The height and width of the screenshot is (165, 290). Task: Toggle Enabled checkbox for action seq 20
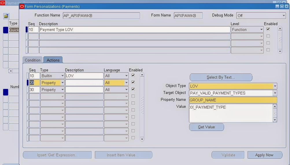point(133,82)
